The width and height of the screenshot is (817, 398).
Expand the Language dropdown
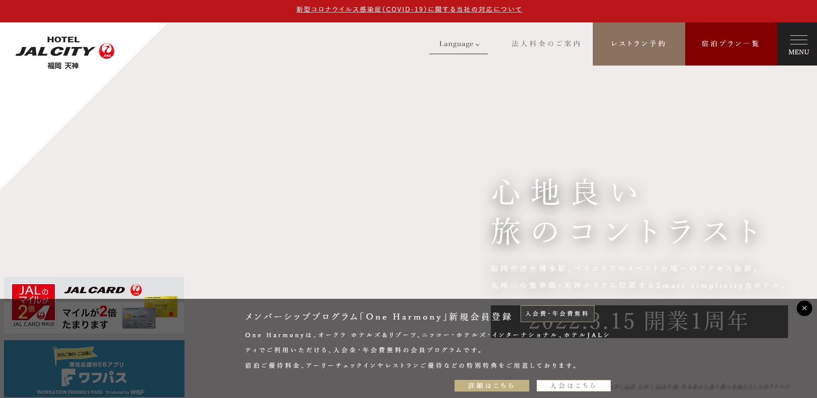pos(458,44)
